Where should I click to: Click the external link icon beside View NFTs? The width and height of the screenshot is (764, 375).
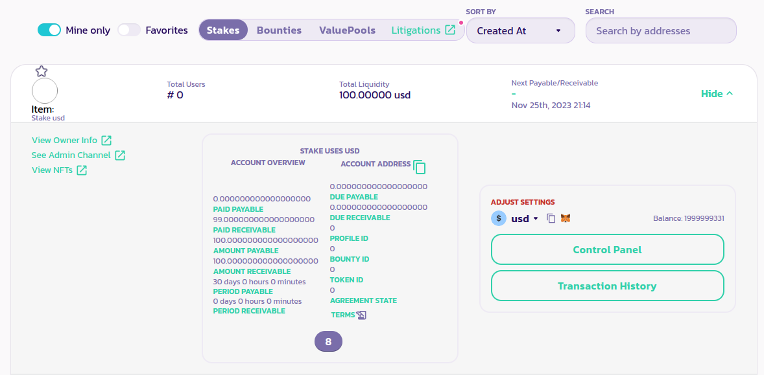coord(82,170)
